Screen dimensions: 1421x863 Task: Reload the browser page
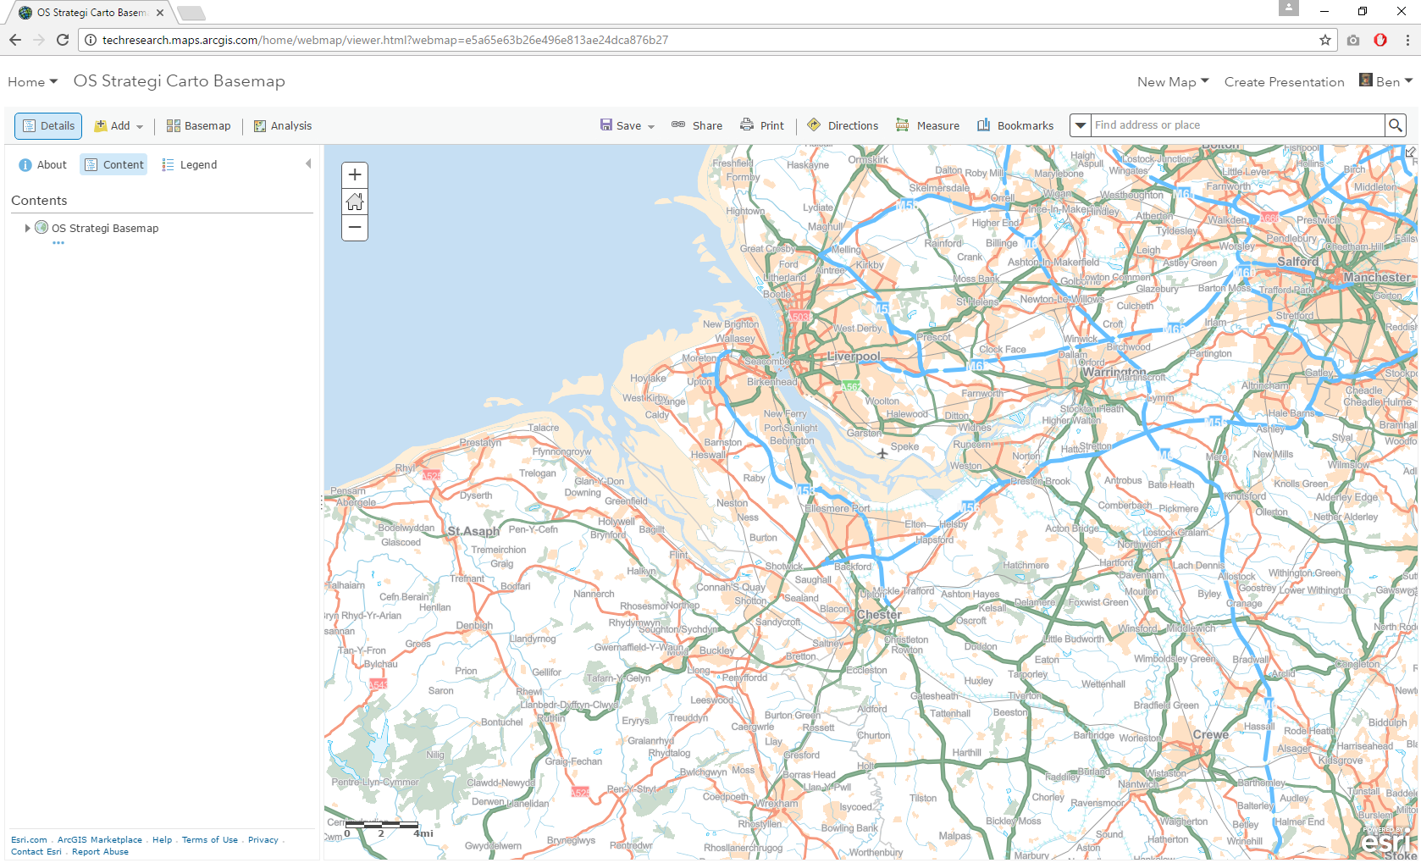[63, 40]
